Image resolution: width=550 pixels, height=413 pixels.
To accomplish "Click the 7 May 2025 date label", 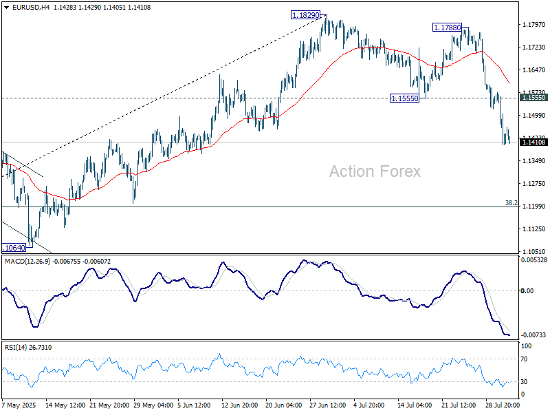I will pyautogui.click(x=21, y=406).
